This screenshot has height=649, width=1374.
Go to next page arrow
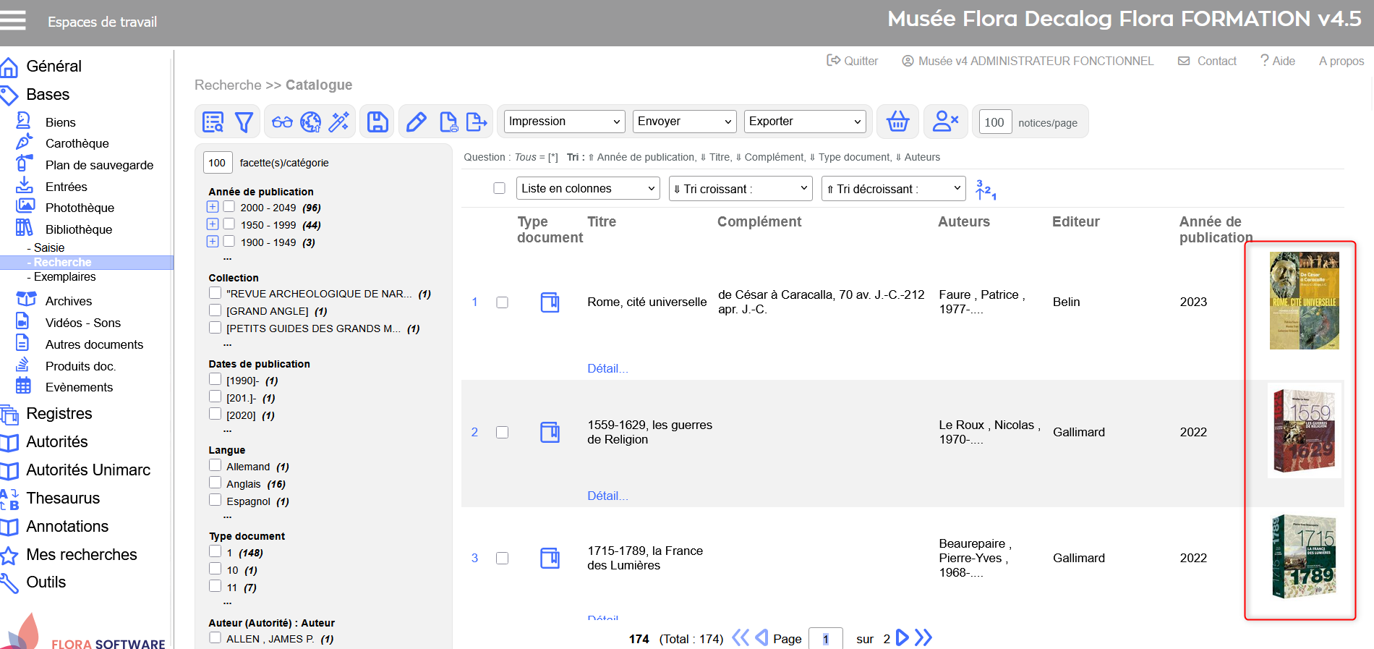[902, 637]
